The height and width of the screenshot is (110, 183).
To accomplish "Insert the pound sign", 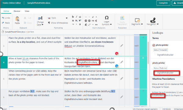I will coord(86,25).
